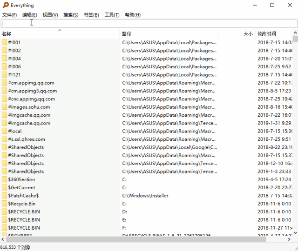Viewport: 298px width, 251px height.
Task: Select the $RECYCLE.BIN folder icon on F:
Action: (4, 228)
